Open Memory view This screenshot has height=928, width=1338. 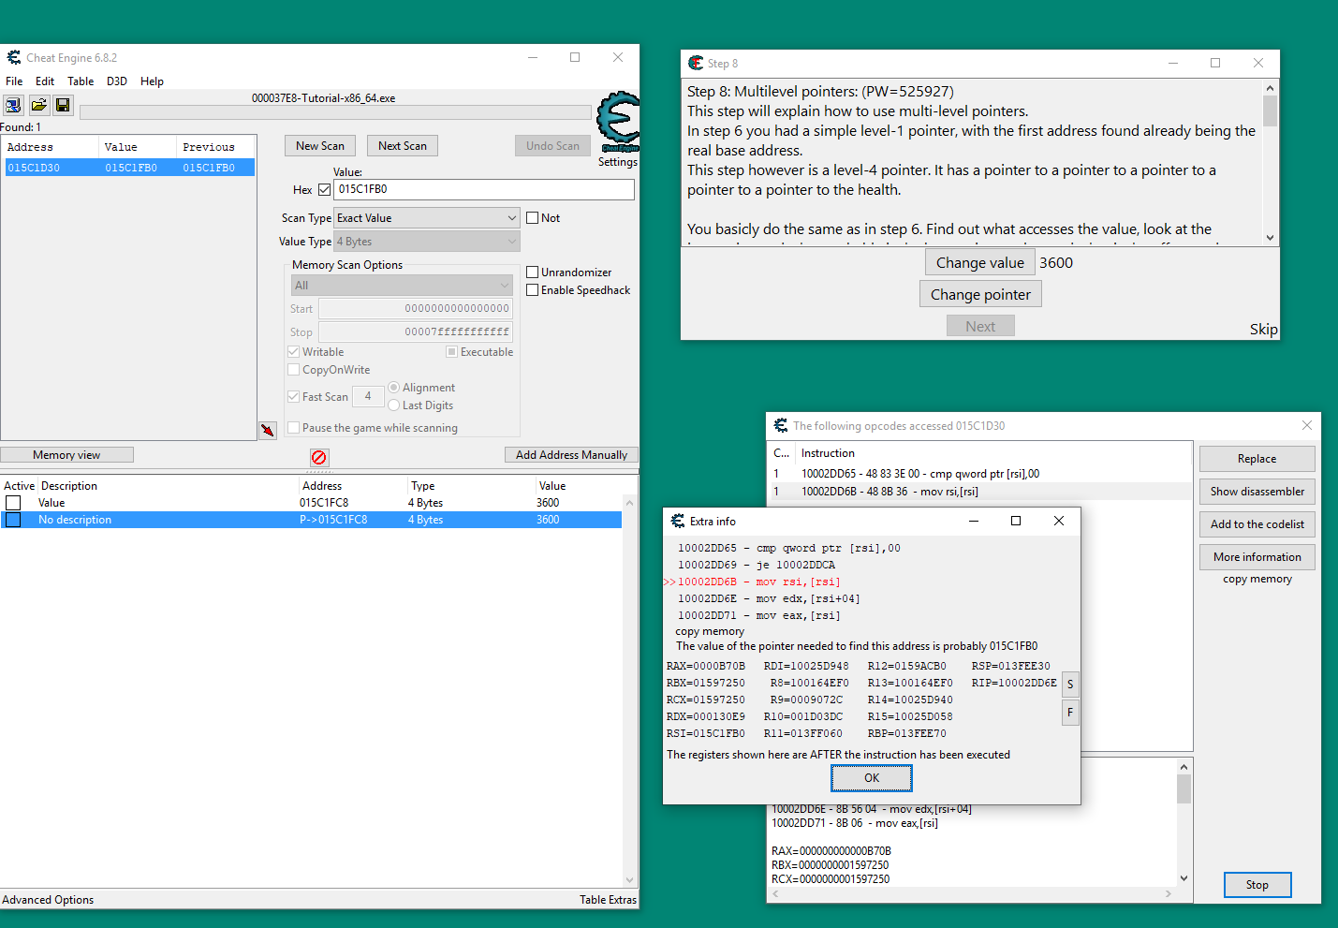66,454
